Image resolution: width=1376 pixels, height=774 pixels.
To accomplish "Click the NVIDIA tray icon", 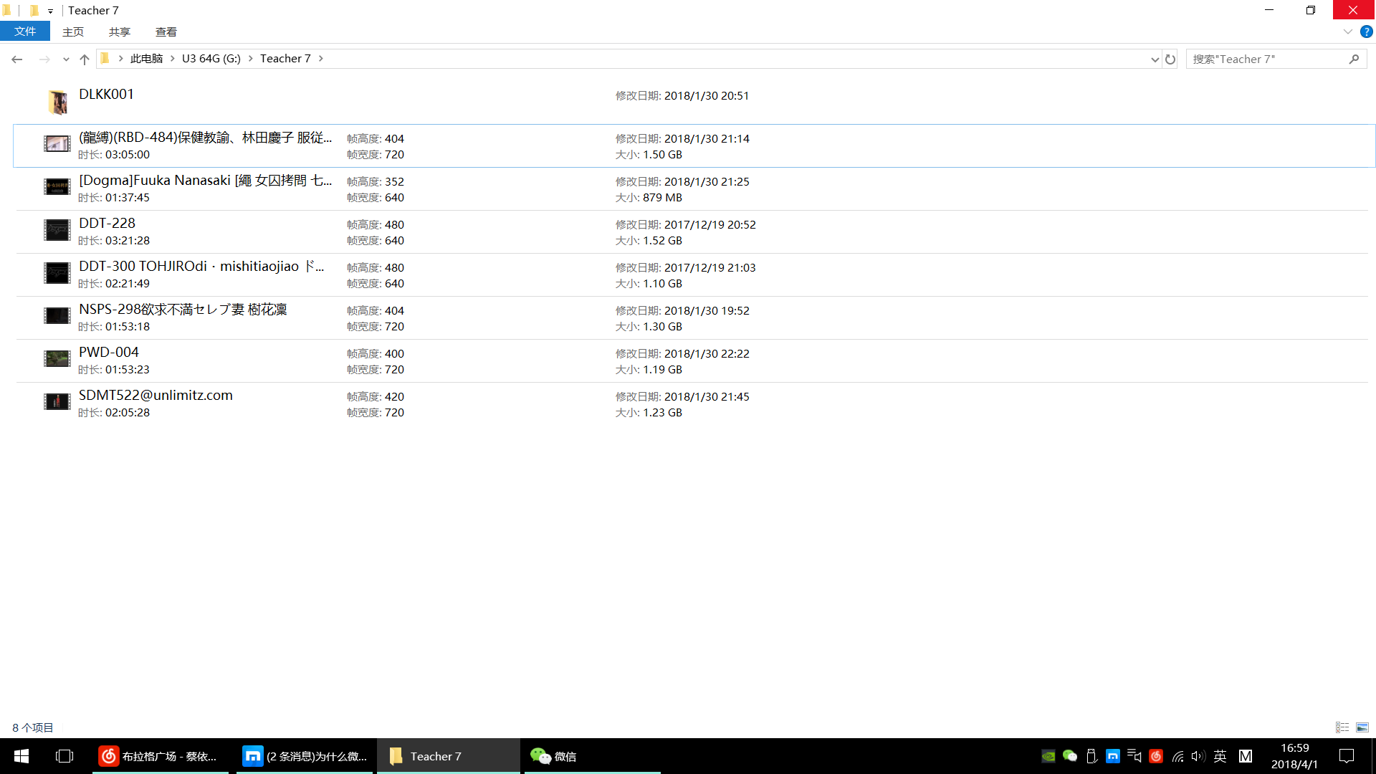I will coord(1048,756).
